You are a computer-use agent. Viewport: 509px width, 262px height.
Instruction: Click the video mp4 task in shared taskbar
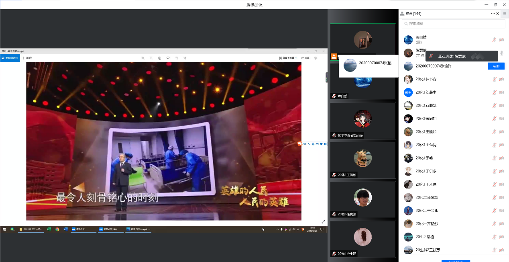coord(138,229)
